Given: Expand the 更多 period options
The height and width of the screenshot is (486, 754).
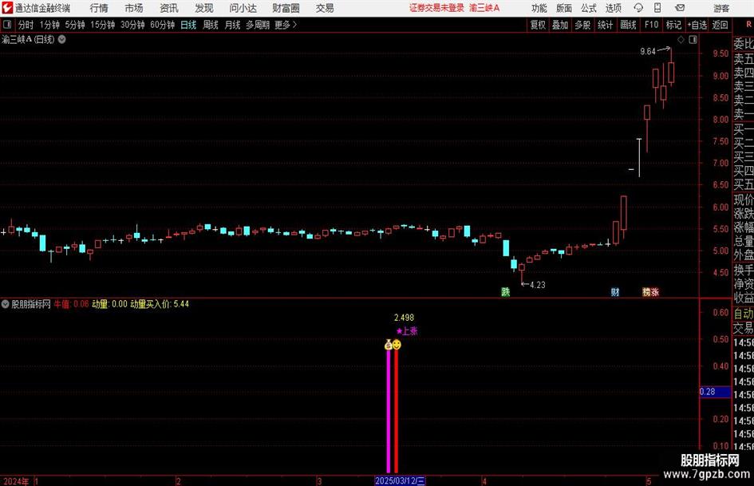Looking at the screenshot, I should 286,25.
